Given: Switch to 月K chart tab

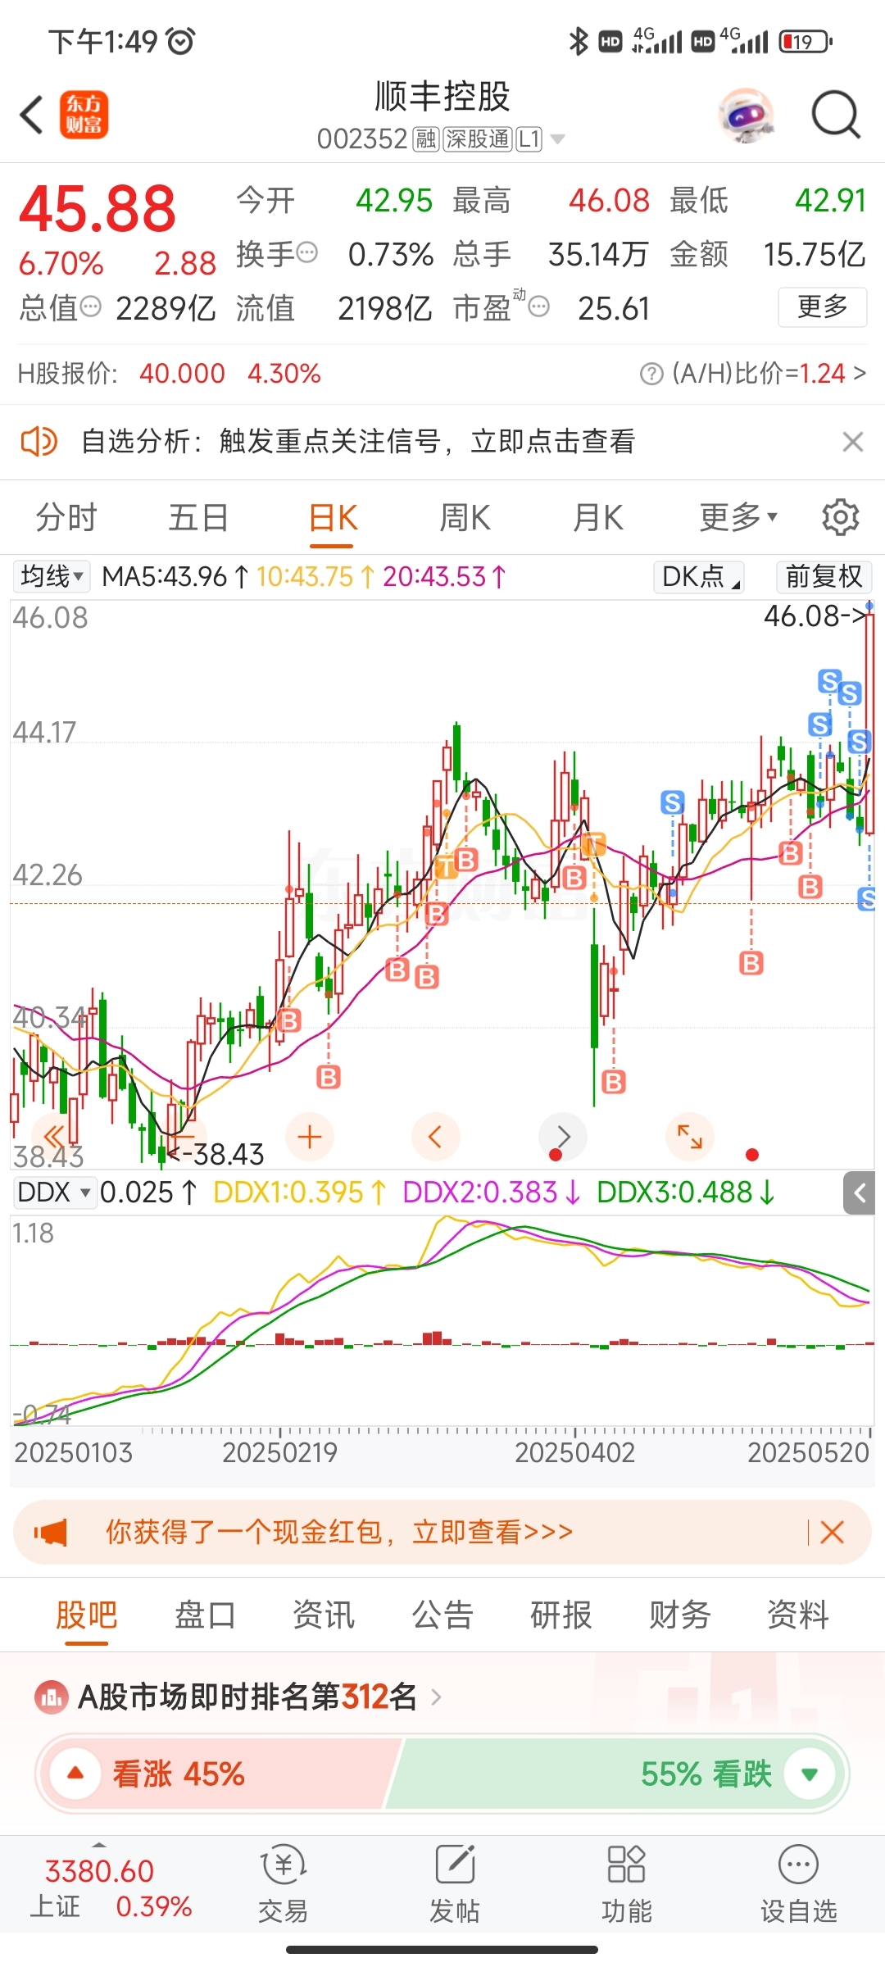Looking at the screenshot, I should (598, 517).
